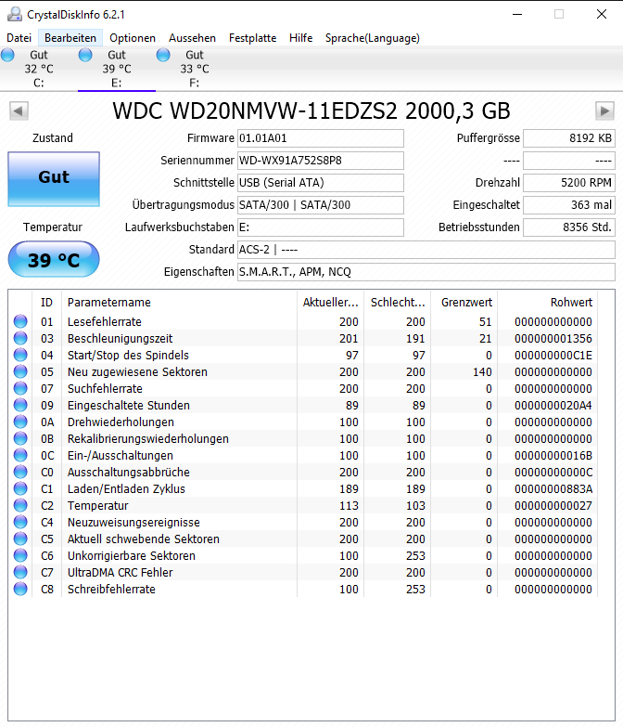This screenshot has height=727, width=623.
Task: Click status orb for Schreibfehlerrate row
Action: (x=20, y=589)
